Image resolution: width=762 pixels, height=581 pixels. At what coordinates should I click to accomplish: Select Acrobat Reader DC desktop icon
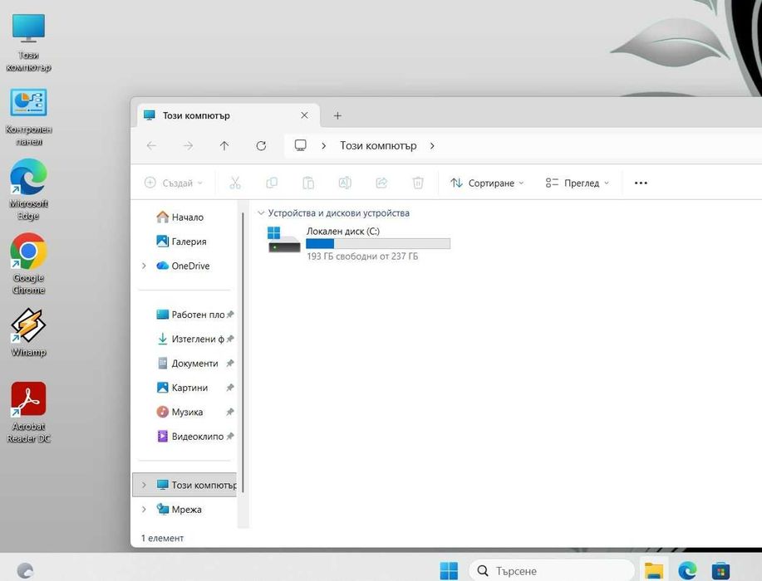tap(29, 413)
